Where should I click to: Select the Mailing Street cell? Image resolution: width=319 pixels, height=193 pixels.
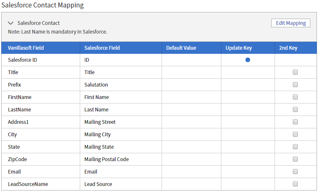[x=121, y=122]
